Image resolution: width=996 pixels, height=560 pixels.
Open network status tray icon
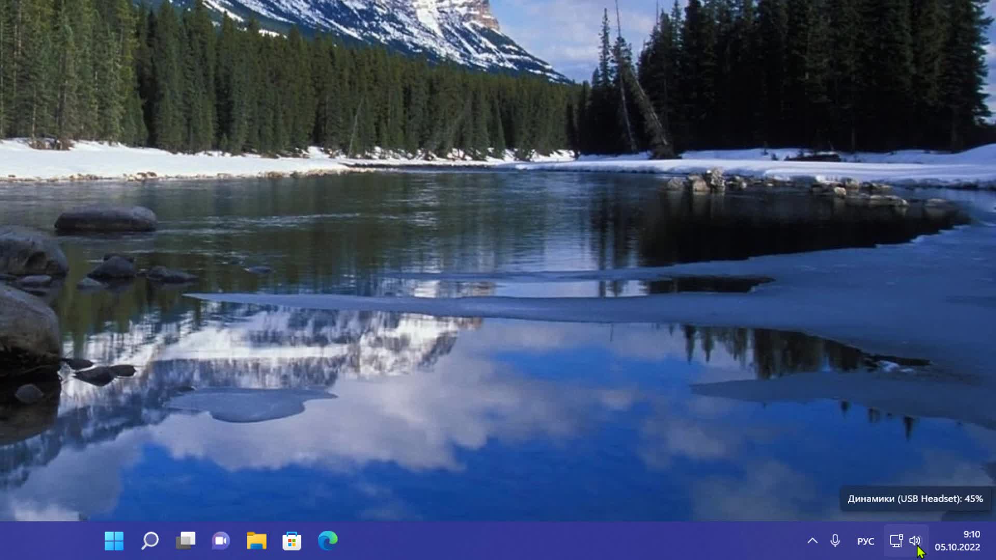point(896,541)
